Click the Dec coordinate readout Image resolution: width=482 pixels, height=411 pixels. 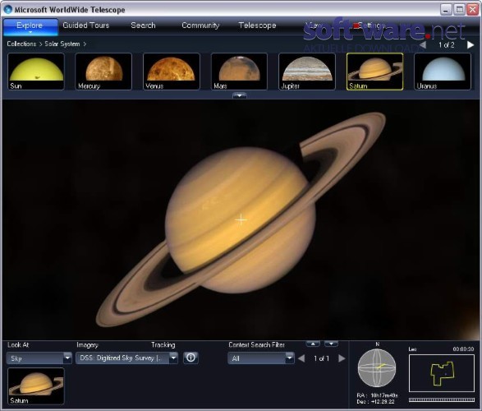[375, 401]
